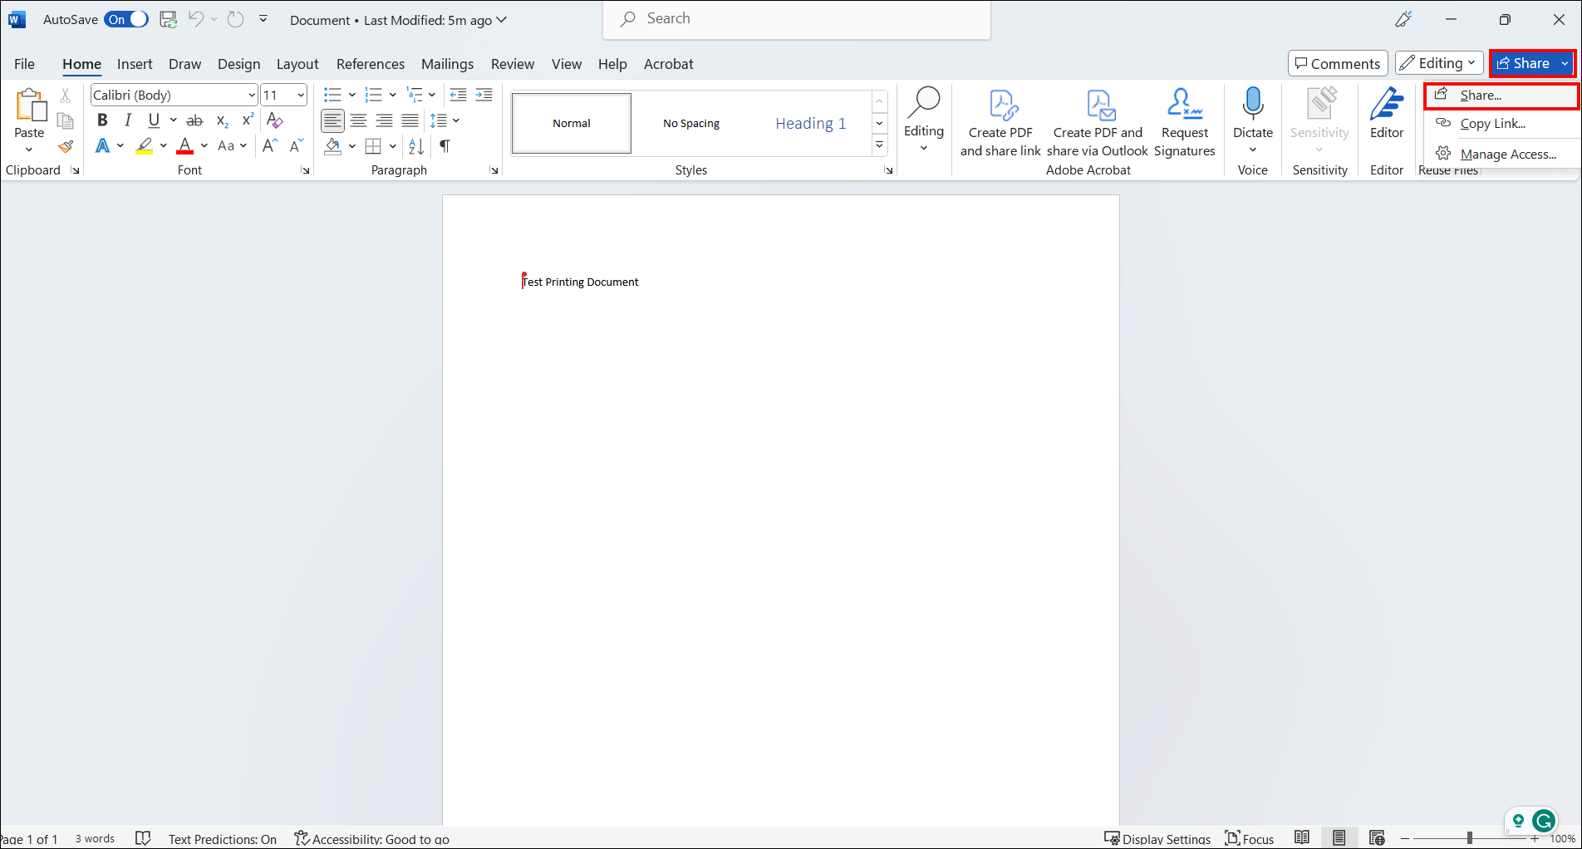Increase font size with grow icon

pos(269,146)
